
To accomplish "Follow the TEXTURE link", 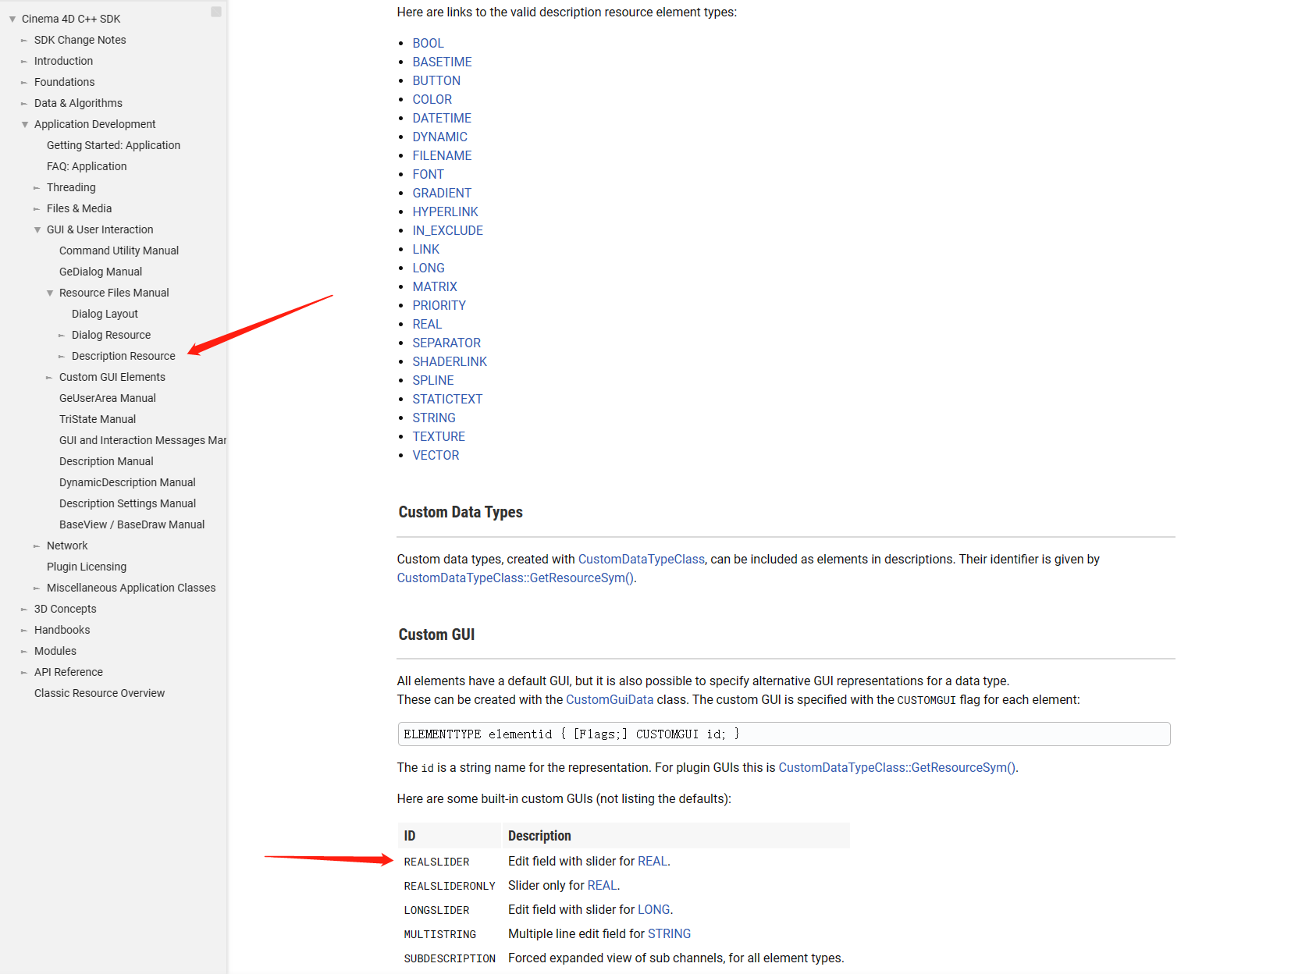I will pyautogui.click(x=439, y=436).
